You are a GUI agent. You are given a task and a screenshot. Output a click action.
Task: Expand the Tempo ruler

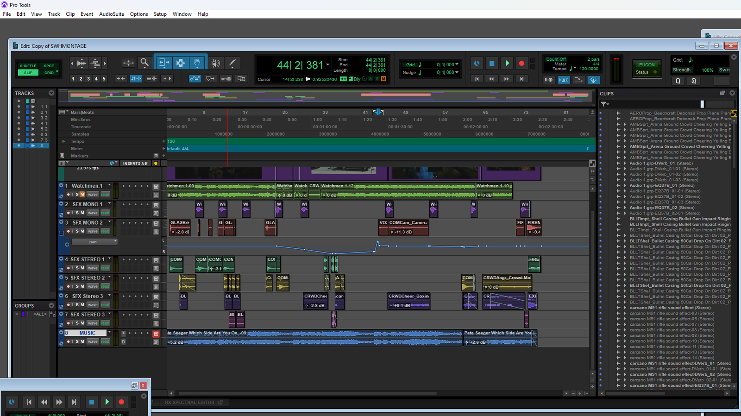point(64,141)
